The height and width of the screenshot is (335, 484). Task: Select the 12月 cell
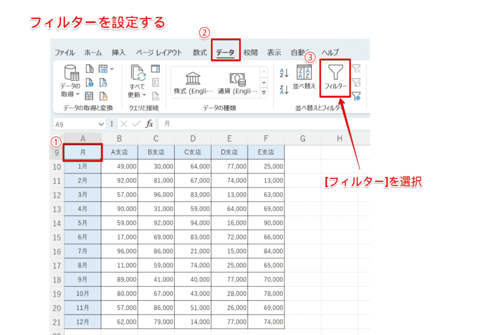pyautogui.click(x=83, y=322)
